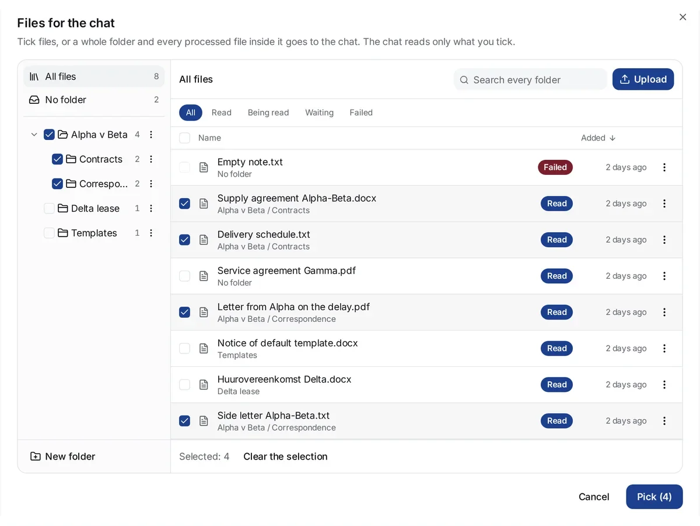
Task: Select No folder in the sidebar
Action: coord(94,100)
